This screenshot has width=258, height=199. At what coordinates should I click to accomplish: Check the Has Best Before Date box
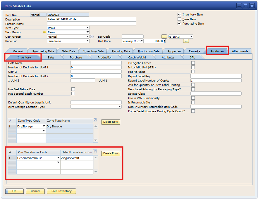tap(73, 89)
